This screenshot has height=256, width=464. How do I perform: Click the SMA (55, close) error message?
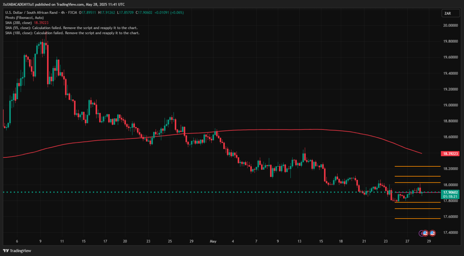71,28
